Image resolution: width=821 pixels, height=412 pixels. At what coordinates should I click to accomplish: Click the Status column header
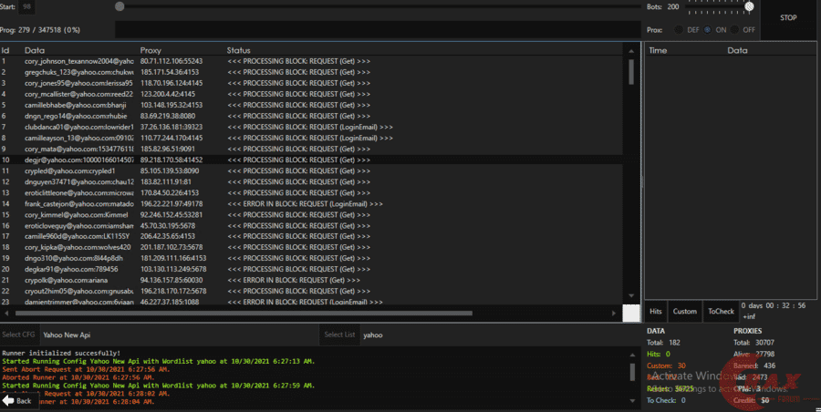click(x=239, y=50)
